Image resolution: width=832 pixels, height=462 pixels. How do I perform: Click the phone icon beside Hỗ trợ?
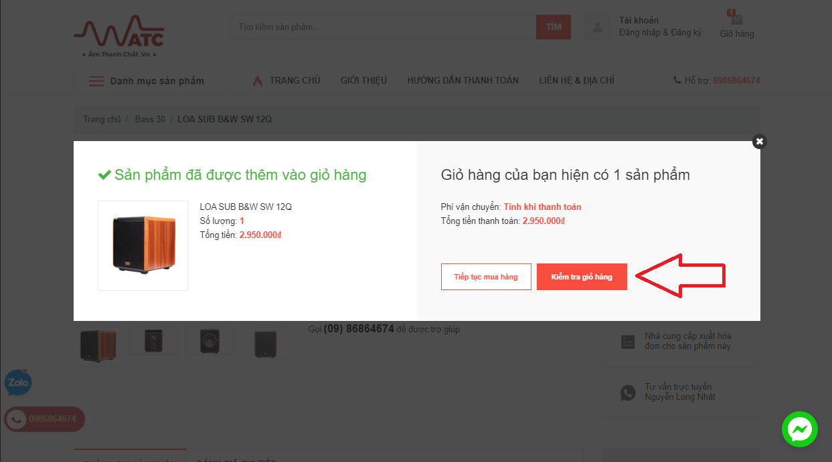click(x=677, y=80)
